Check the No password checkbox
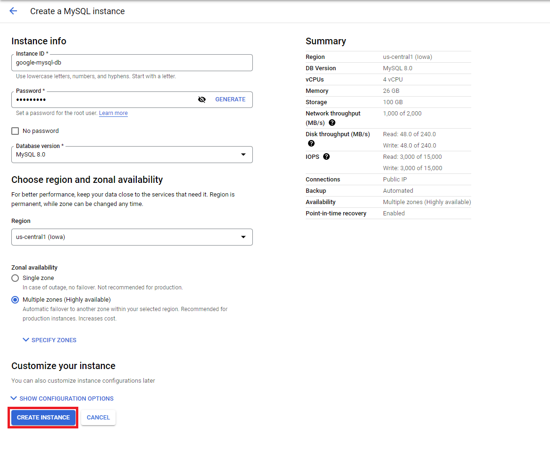Image resolution: width=550 pixels, height=452 pixels. coord(15,131)
